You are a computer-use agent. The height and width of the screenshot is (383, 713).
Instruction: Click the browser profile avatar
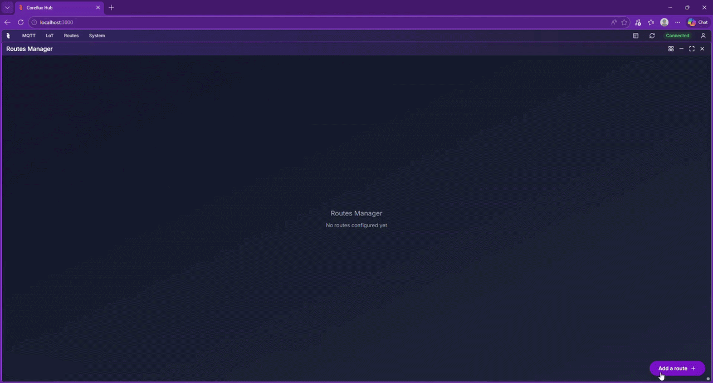tap(664, 22)
